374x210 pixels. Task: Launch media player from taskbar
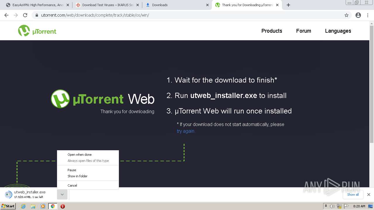[x=43, y=206]
